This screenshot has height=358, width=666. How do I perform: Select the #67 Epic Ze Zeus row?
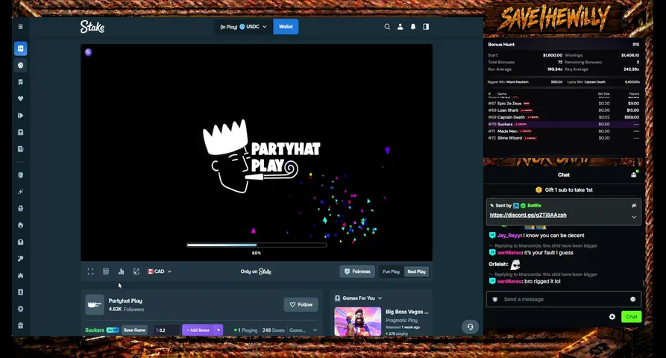[x=564, y=103]
